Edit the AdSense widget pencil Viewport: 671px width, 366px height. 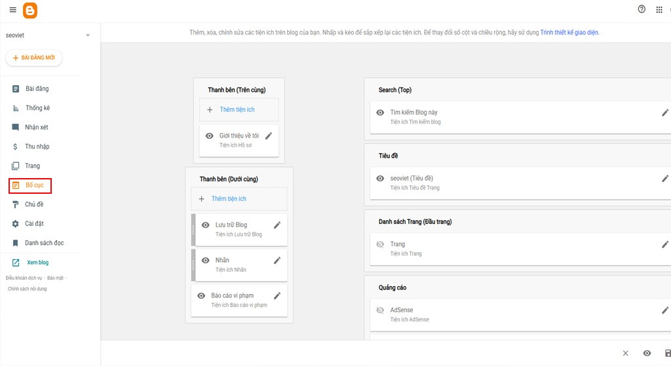tap(665, 310)
